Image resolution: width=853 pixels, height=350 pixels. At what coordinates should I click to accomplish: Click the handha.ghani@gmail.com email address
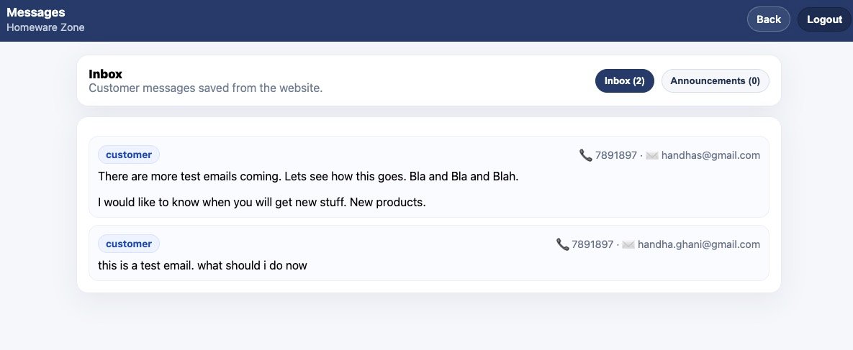(x=698, y=244)
